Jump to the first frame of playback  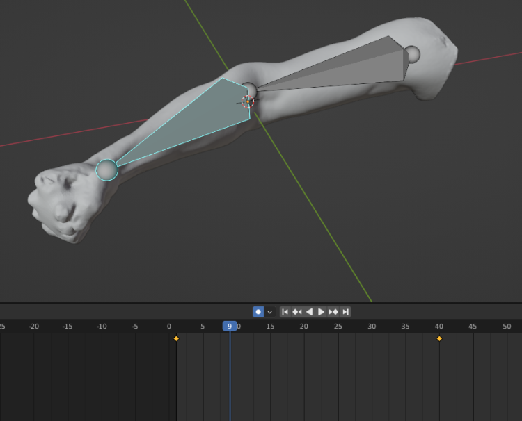(285, 312)
